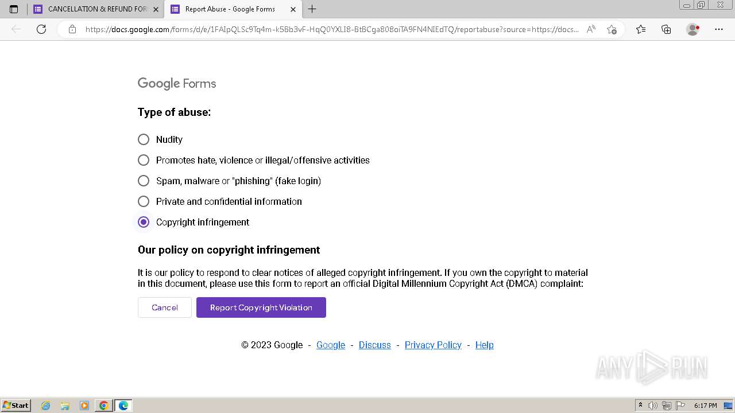
Task: Launch Internet Explorer from taskbar
Action: (x=46, y=406)
